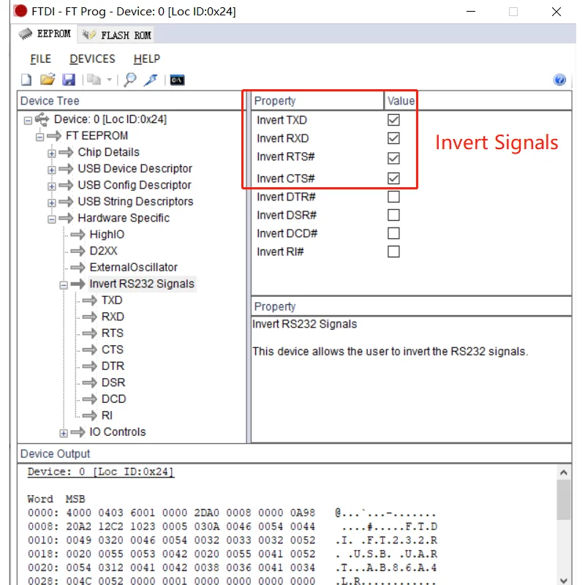Minimize the FT Prog window
This screenshot has width=585, height=585.
click(471, 12)
